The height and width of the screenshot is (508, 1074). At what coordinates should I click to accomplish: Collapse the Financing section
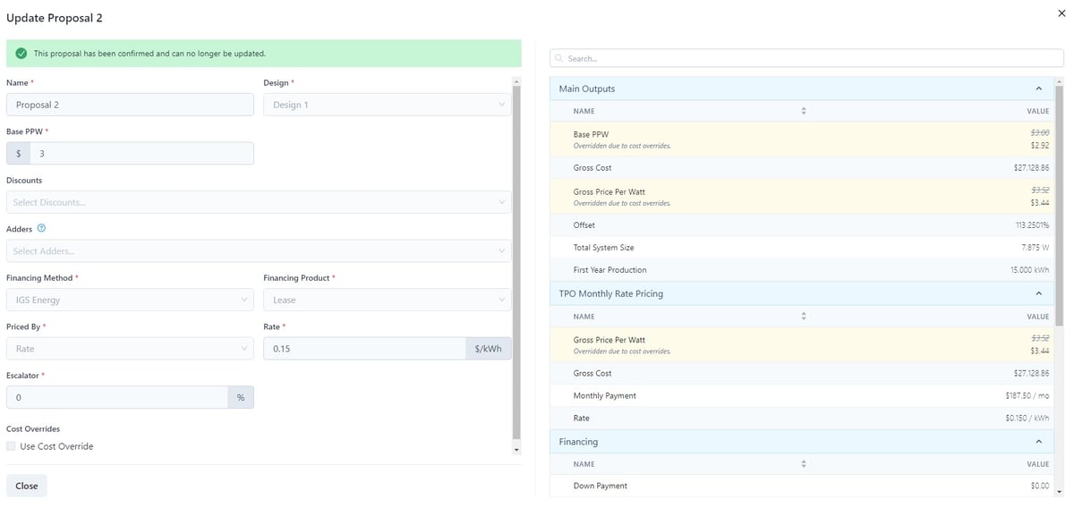click(x=1038, y=442)
